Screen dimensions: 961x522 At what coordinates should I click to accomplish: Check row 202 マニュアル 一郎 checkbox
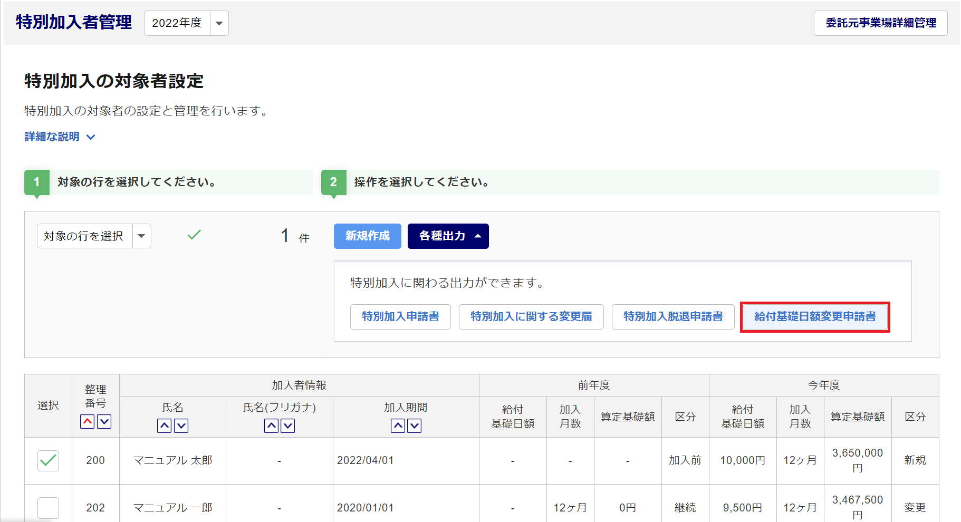[48, 507]
